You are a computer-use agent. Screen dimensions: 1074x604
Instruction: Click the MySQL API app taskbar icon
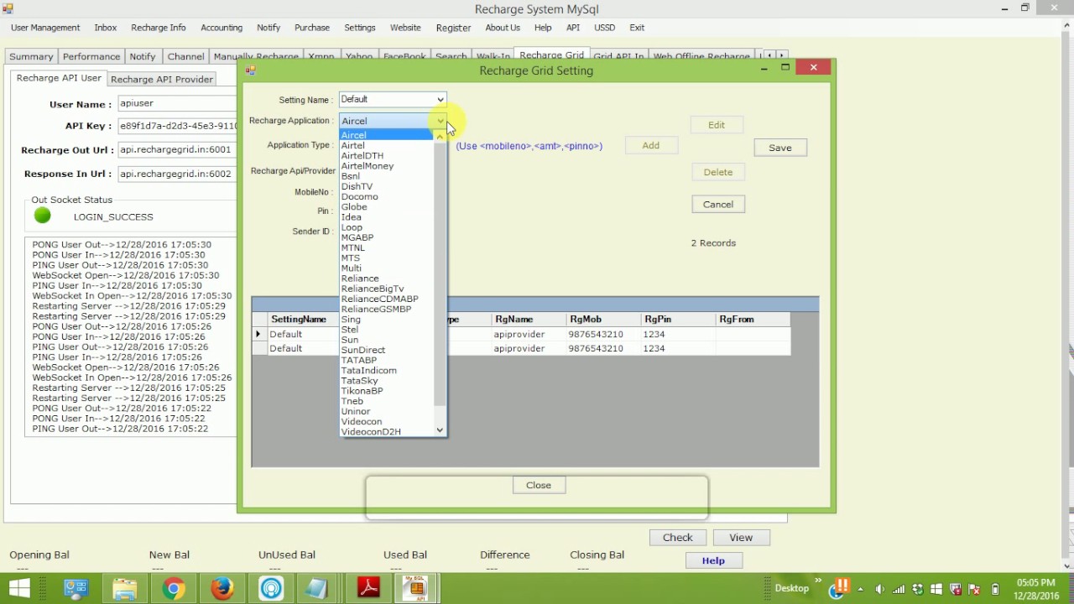point(416,589)
